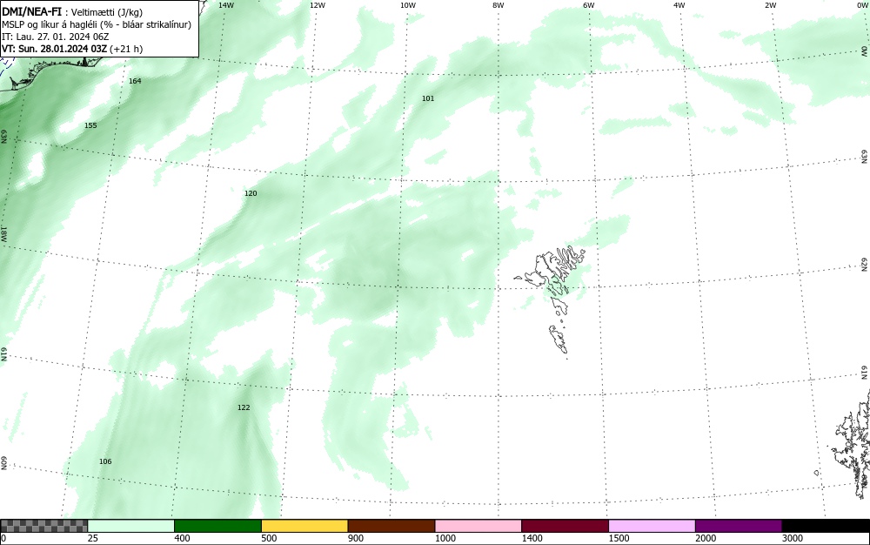Click the legend label 1000
870x545 pixels.
tap(445, 538)
